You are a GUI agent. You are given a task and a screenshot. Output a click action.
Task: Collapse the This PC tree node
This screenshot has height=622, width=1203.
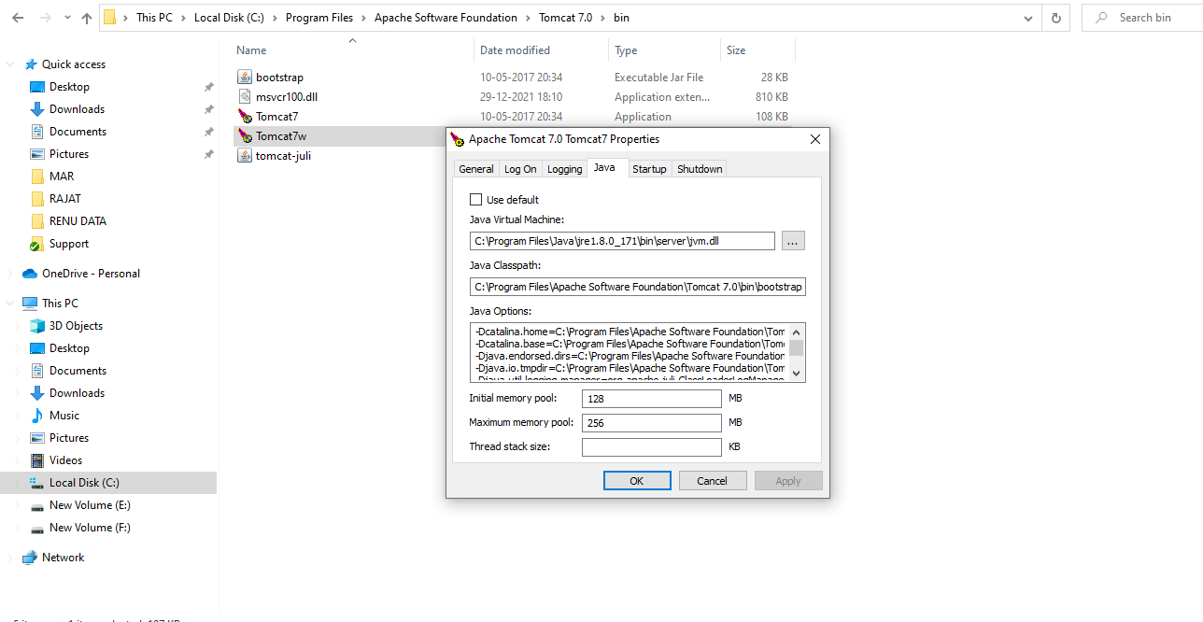click(10, 304)
